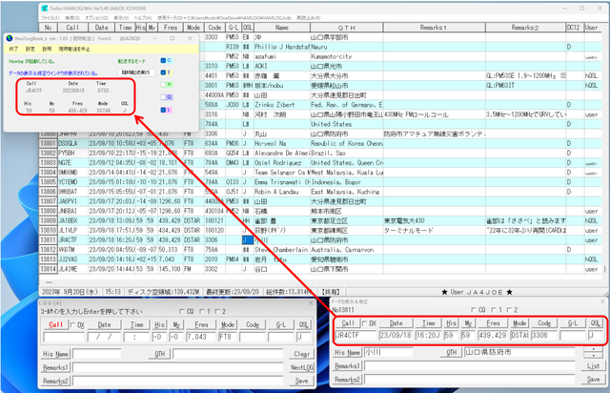Select log row 13803 NG7E
The width and height of the screenshot is (610, 393).
click(322, 163)
